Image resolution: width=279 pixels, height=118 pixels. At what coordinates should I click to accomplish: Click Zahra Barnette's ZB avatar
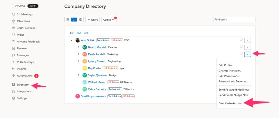click(85, 89)
